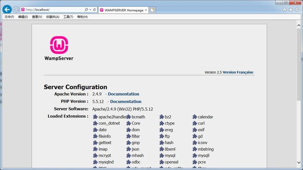Viewport: 303px width, 170px height.
Task: Click the puzzle icon beside gd
Action: point(195,136)
